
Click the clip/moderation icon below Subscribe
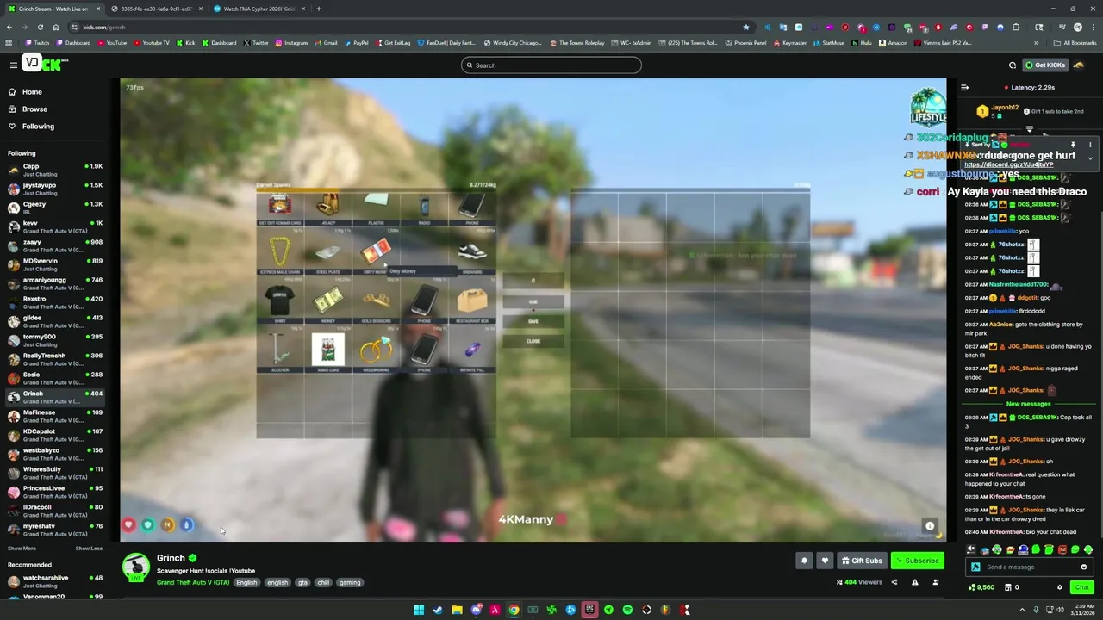pyautogui.click(x=936, y=582)
